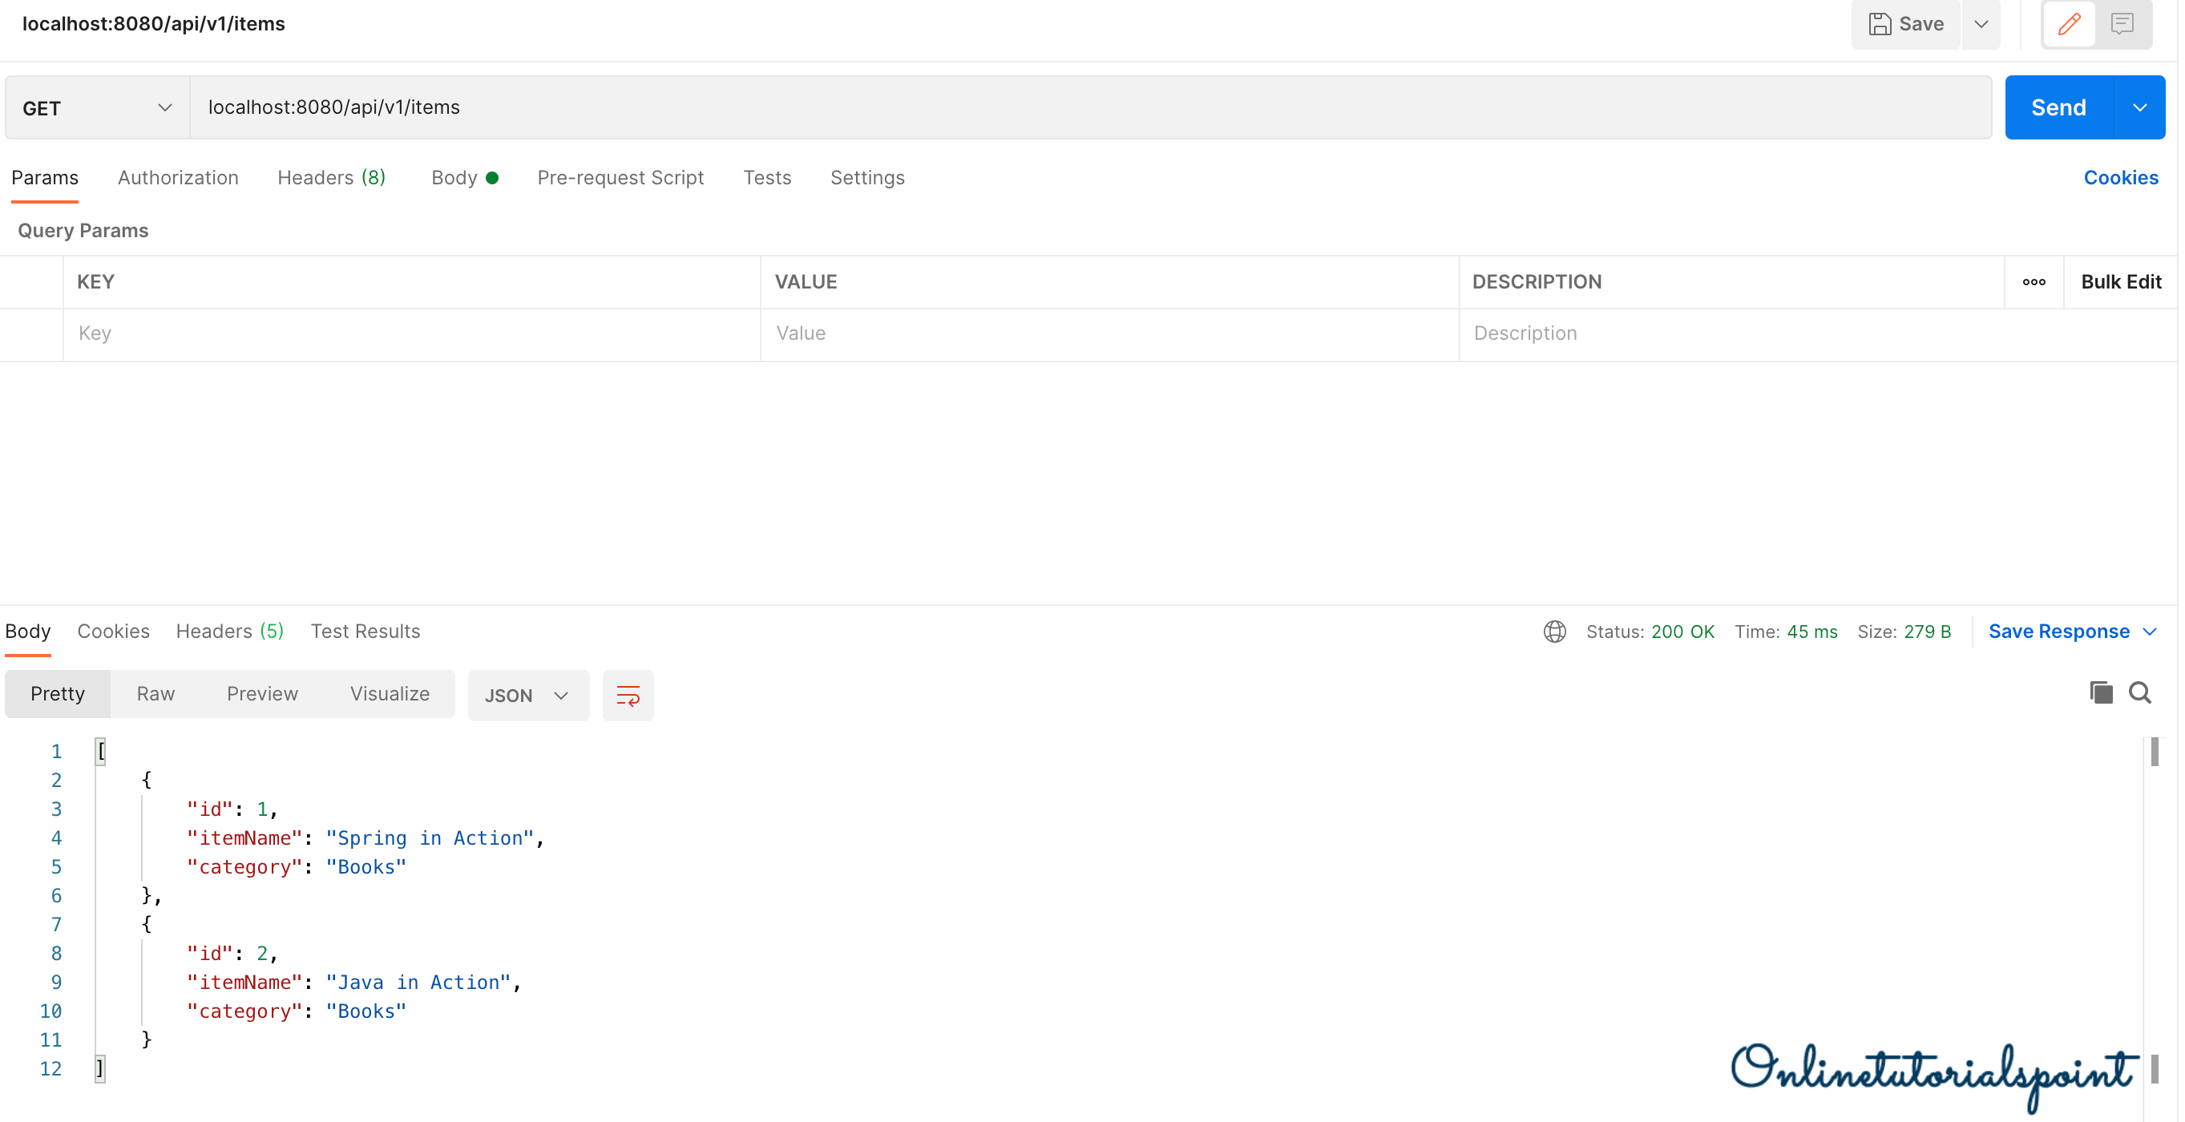This screenshot has width=2185, height=1122.
Task: Open the comments icon near Save
Action: [x=2122, y=24]
